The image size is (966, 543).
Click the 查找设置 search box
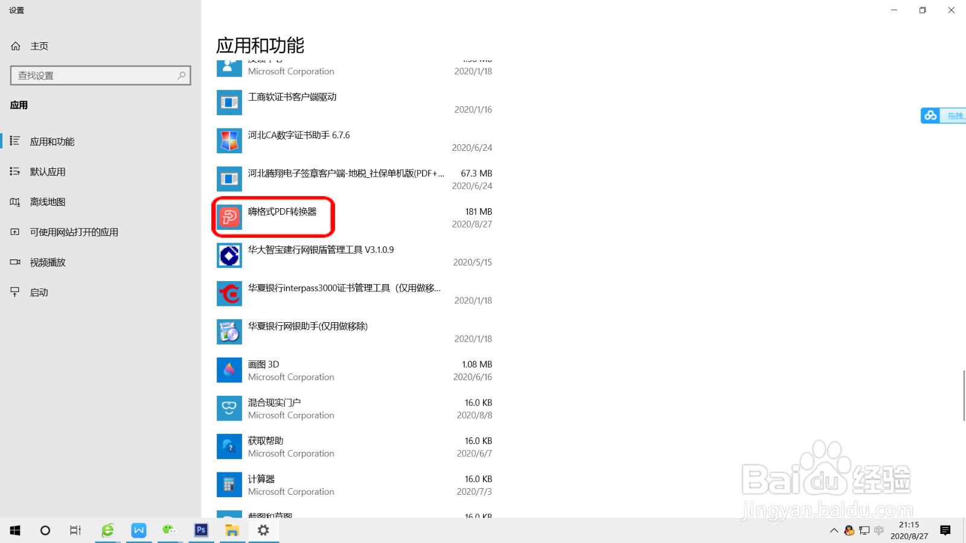point(101,75)
